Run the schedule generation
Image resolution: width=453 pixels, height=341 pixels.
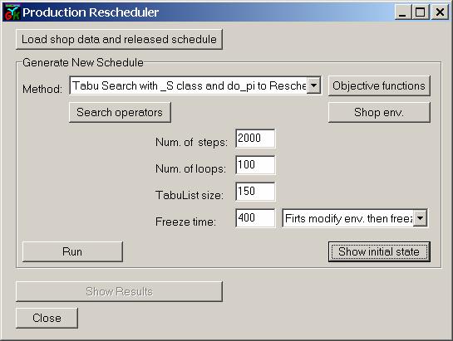click(x=72, y=252)
